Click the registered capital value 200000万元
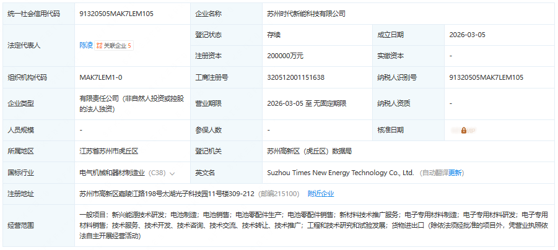 pyautogui.click(x=285, y=56)
